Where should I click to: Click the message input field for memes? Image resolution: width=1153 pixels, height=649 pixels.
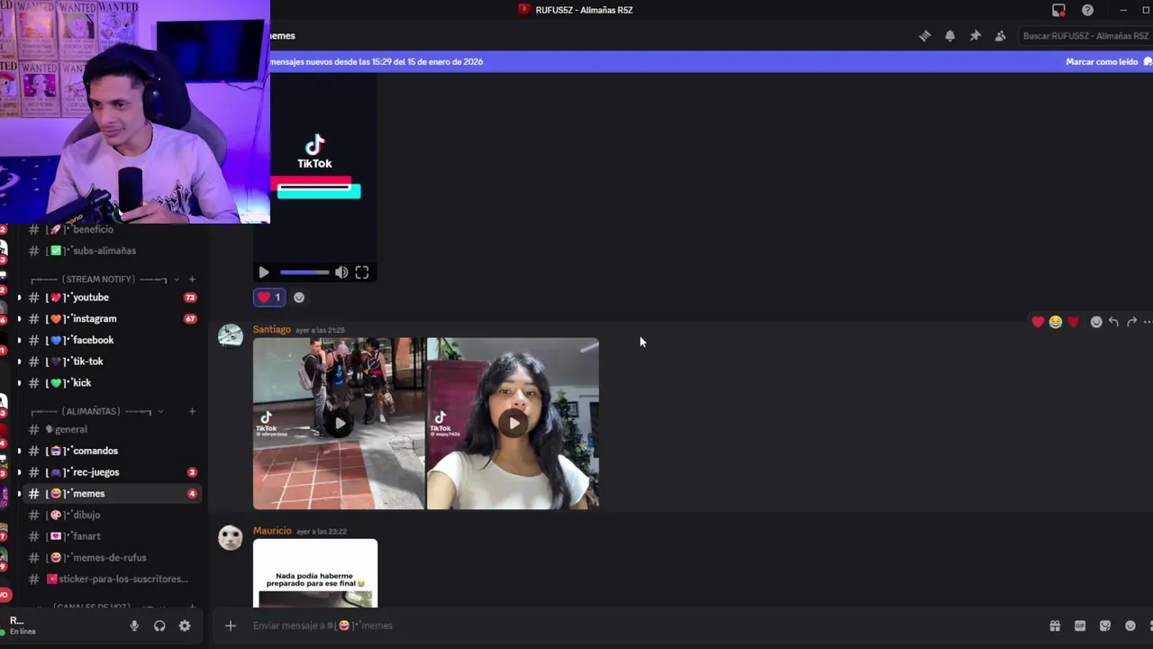(631, 626)
